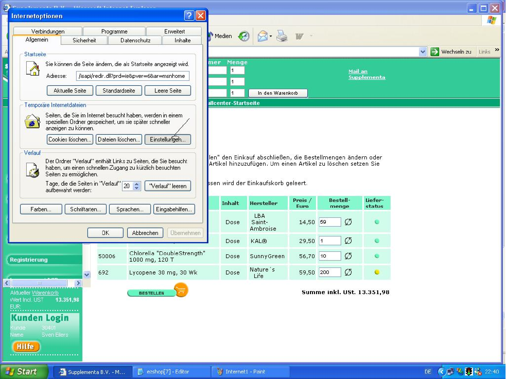This screenshot has height=379, width=506.
Task: Expand the Links toolbar chevron
Action: (x=497, y=50)
